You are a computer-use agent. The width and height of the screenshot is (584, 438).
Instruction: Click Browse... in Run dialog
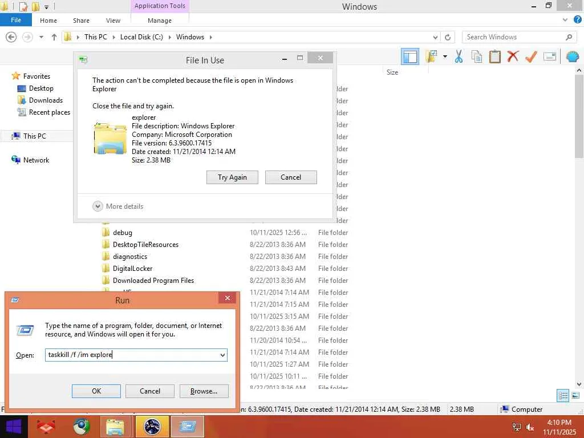coord(204,391)
